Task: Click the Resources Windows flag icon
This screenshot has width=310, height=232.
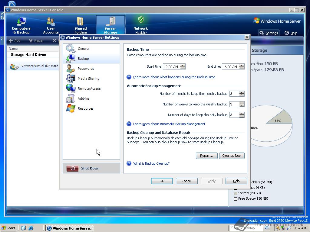Action: tap(71, 108)
